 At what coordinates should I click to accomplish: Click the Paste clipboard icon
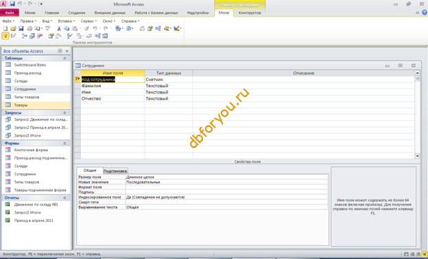[75, 28]
